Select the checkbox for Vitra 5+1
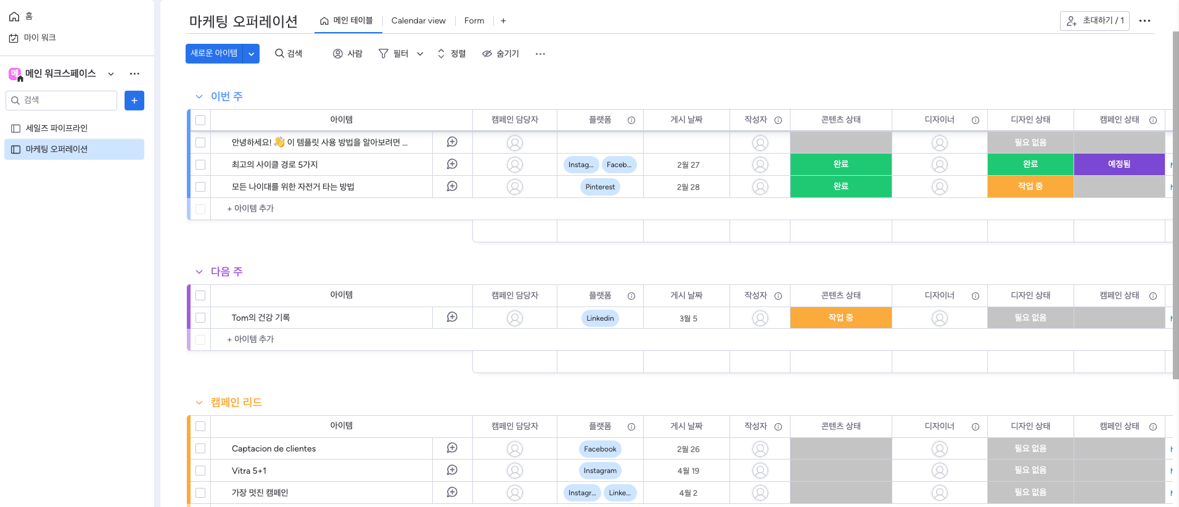The image size is (1179, 507). (x=200, y=471)
